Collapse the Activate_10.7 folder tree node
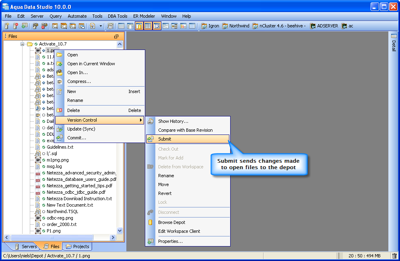This screenshot has height=261, width=400. 22,44
